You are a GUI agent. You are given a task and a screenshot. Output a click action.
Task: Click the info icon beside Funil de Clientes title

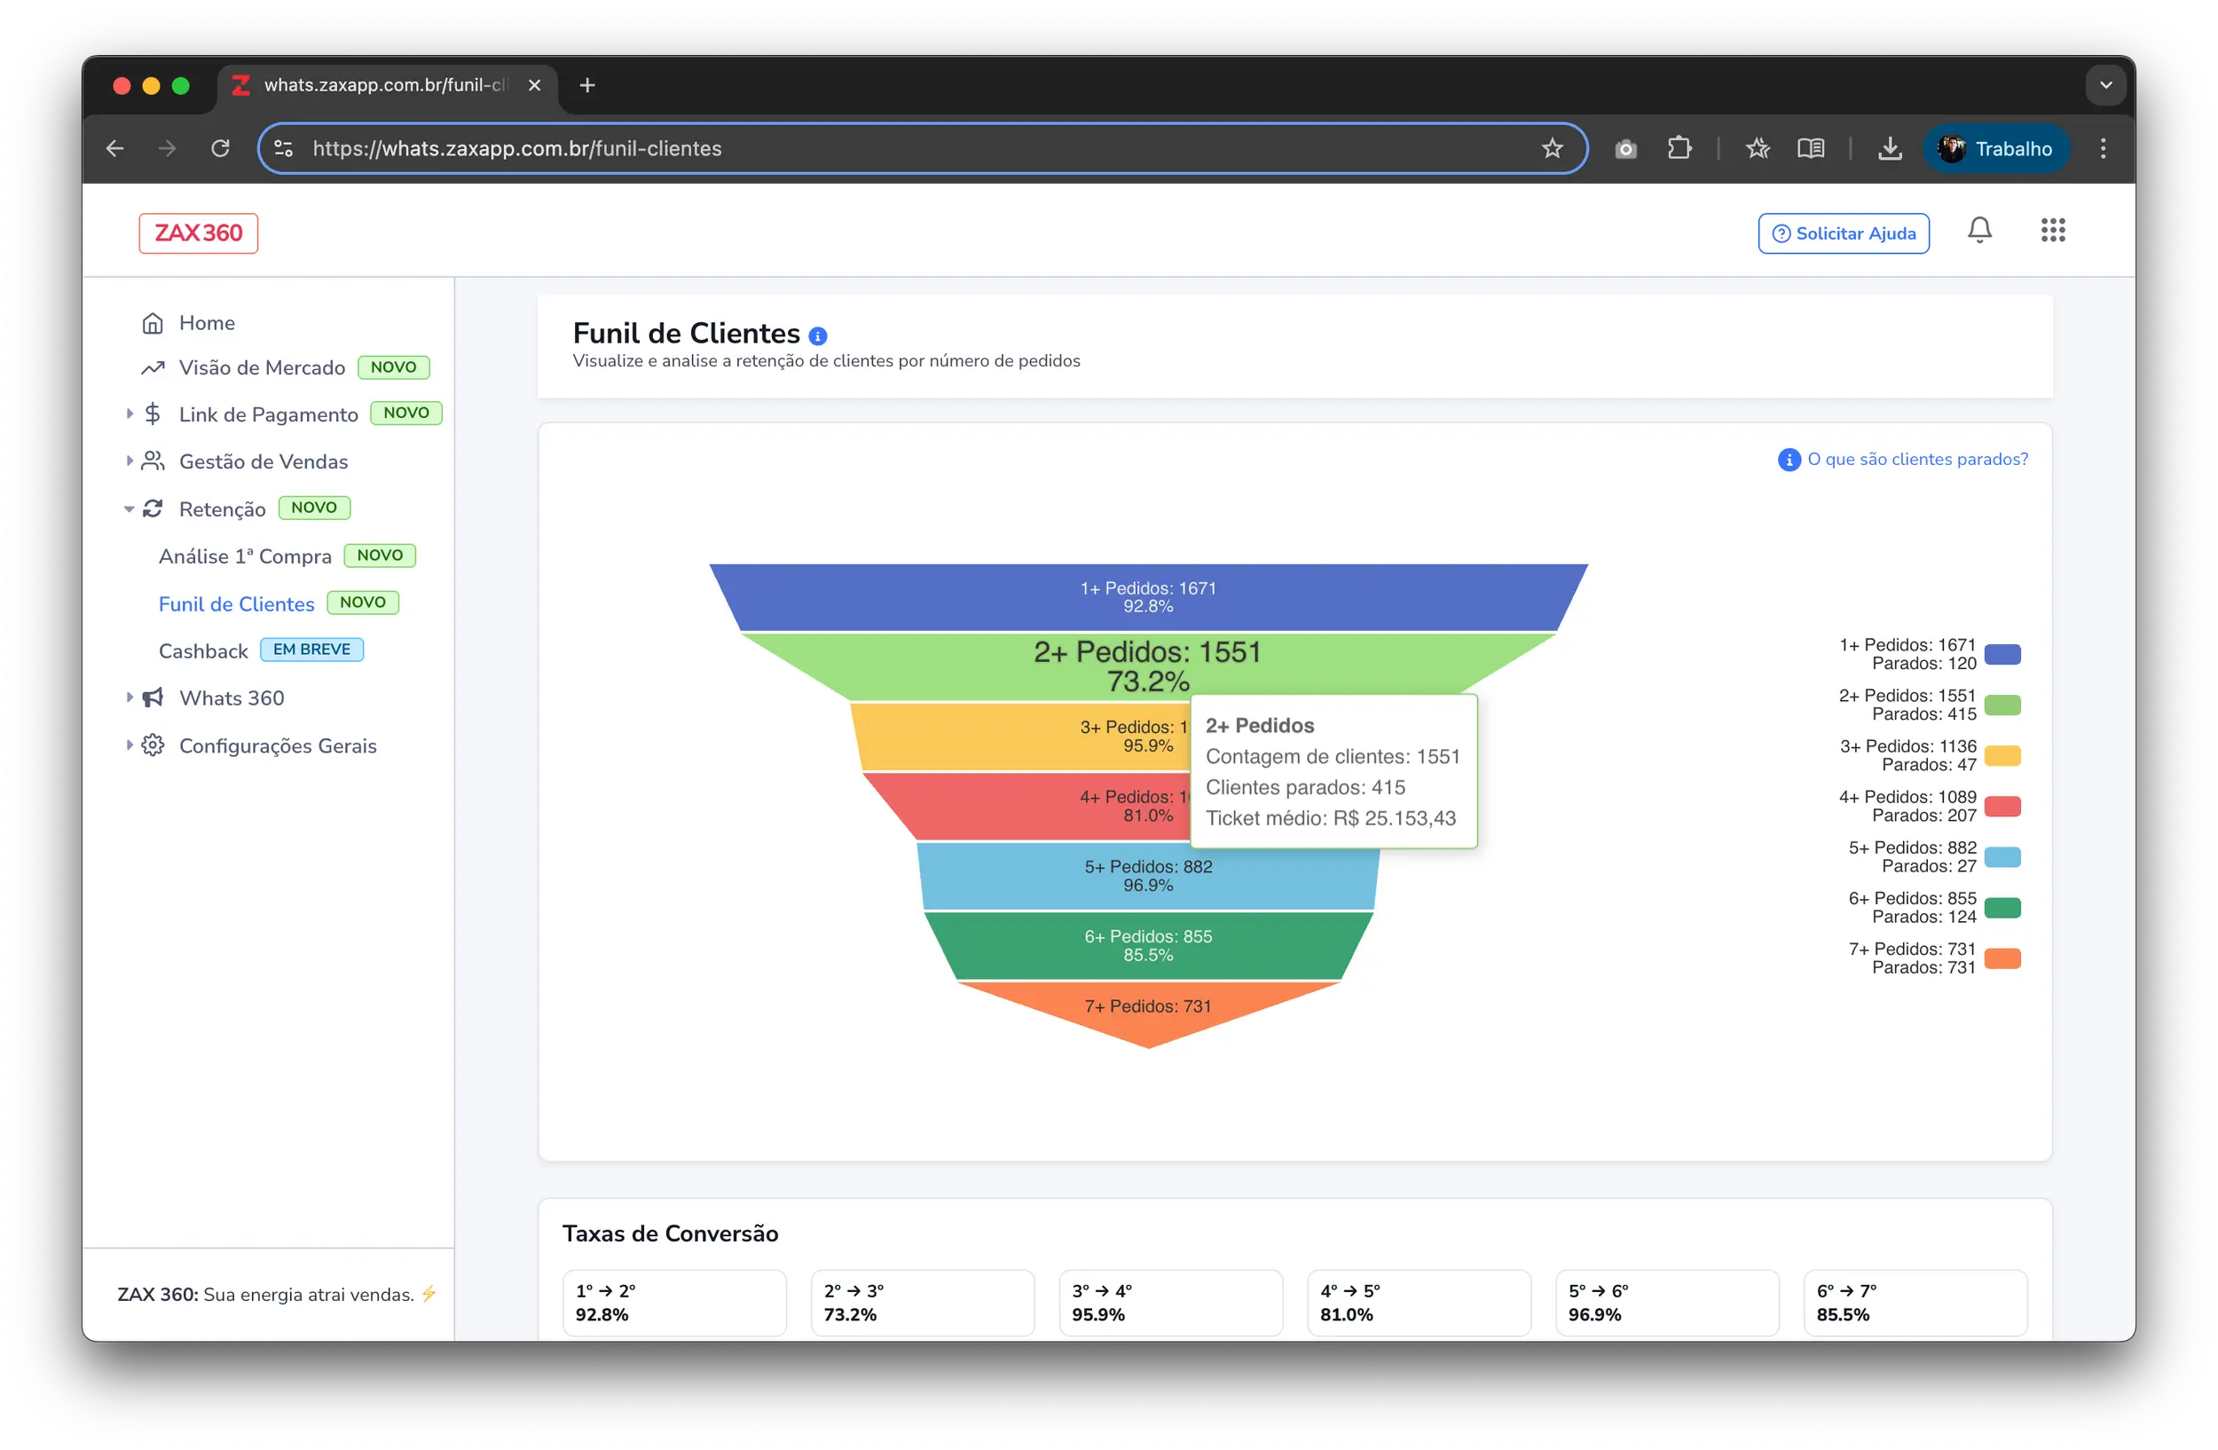pyautogui.click(x=817, y=336)
